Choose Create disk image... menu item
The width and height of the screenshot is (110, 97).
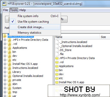tap(35, 27)
